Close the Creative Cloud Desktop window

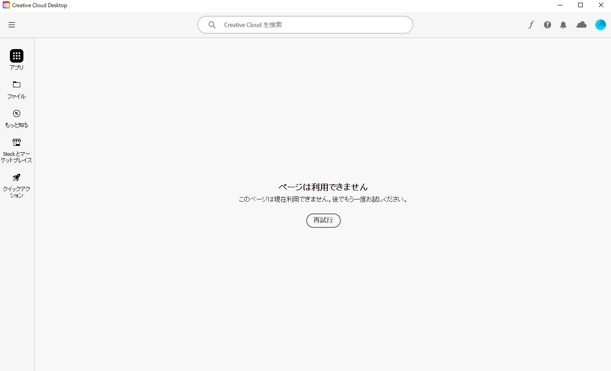click(601, 5)
